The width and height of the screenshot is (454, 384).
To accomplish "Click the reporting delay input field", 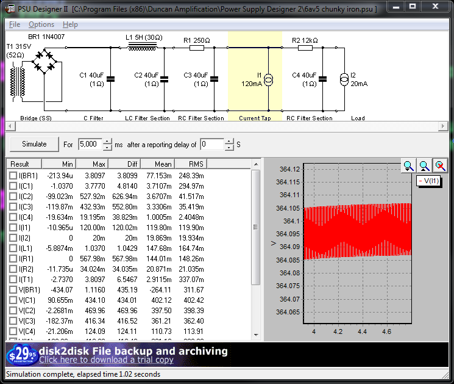I will pos(211,145).
